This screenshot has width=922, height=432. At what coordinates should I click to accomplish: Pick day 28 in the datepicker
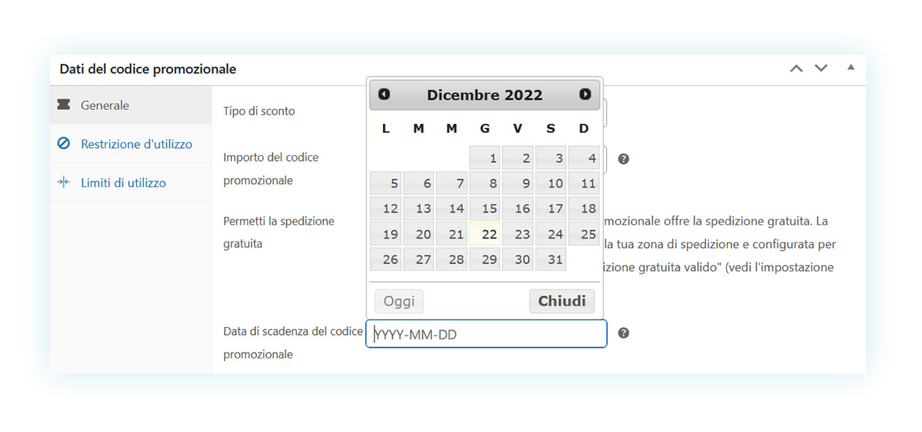coord(452,259)
